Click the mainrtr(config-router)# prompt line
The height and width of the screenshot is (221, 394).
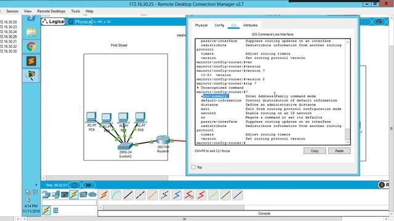[x=221, y=143]
